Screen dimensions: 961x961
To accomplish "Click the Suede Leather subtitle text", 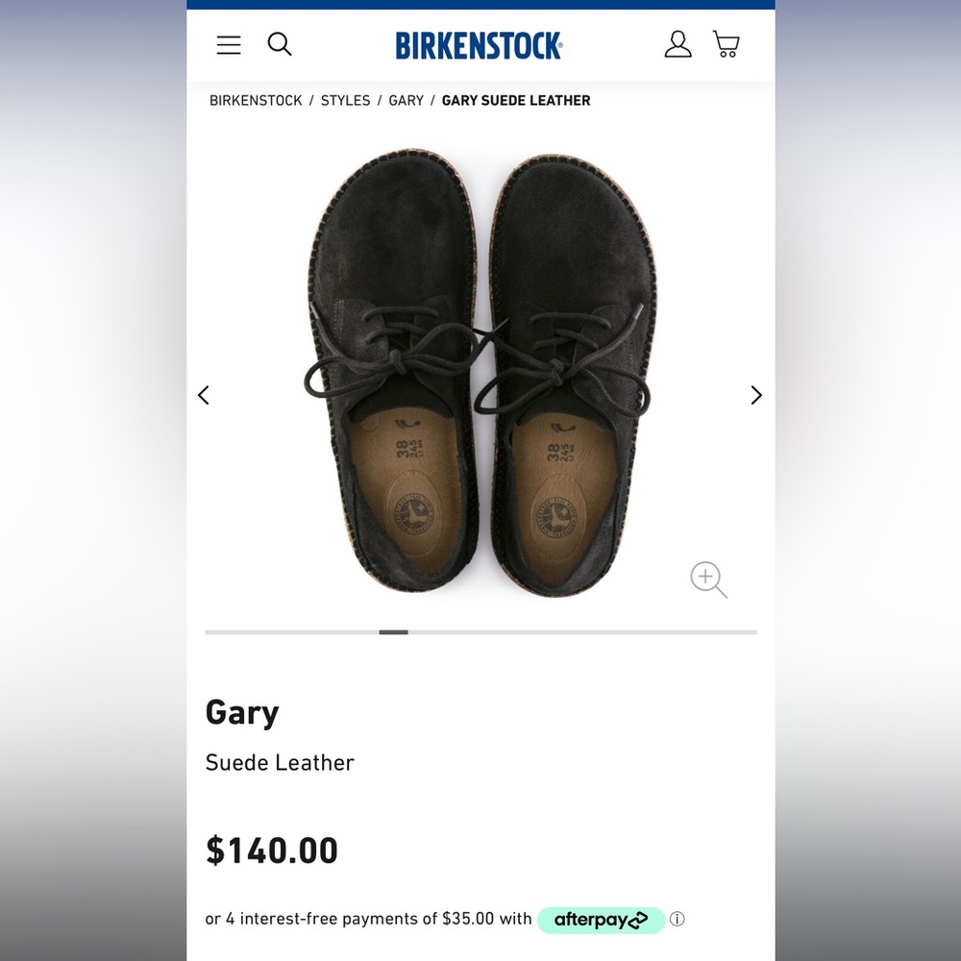I will tap(279, 762).
